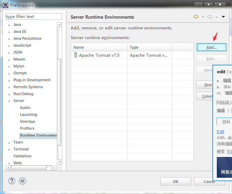Click the Apache Tomcat v... type cell

(x=148, y=55)
